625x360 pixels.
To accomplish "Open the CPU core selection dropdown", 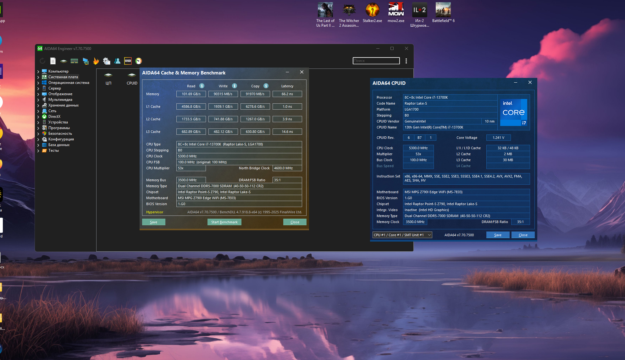I will click(402, 235).
